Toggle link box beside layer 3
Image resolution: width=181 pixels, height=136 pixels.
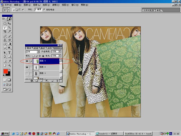tap(31, 73)
